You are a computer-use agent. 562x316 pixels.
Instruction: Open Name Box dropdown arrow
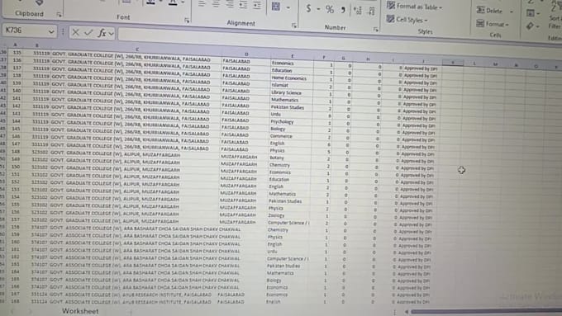(51, 32)
